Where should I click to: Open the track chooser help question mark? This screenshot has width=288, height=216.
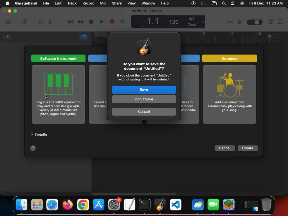pyautogui.click(x=33, y=148)
